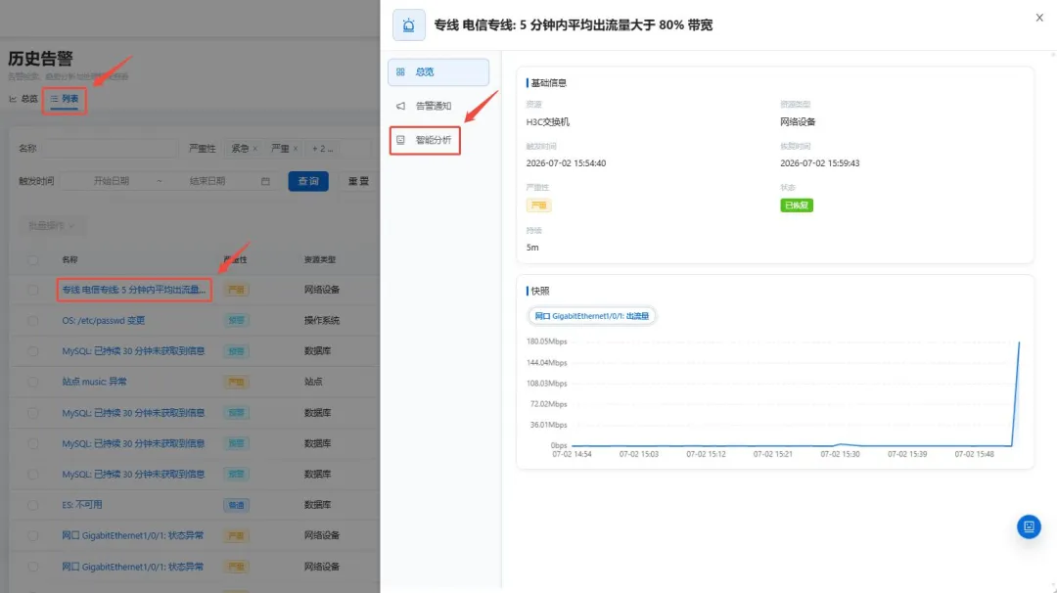Check the box for 站点 music: 异常 row

click(x=33, y=382)
